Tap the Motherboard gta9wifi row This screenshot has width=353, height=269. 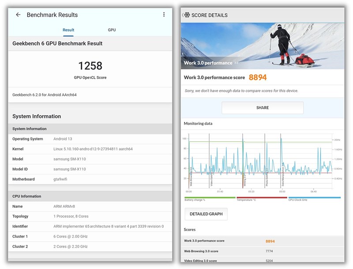(x=90, y=179)
